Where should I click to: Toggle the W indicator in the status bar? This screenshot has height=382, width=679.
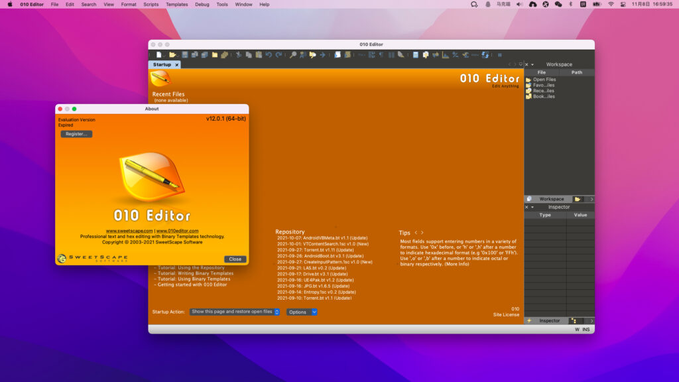[x=577, y=328]
